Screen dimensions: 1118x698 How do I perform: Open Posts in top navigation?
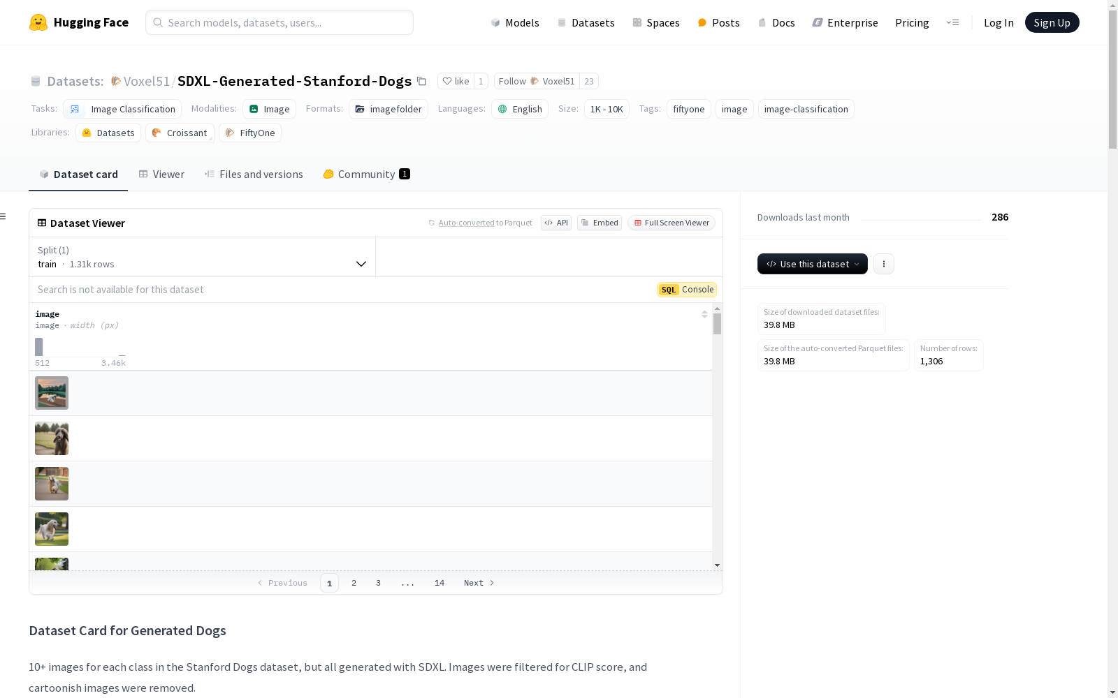tap(718, 22)
